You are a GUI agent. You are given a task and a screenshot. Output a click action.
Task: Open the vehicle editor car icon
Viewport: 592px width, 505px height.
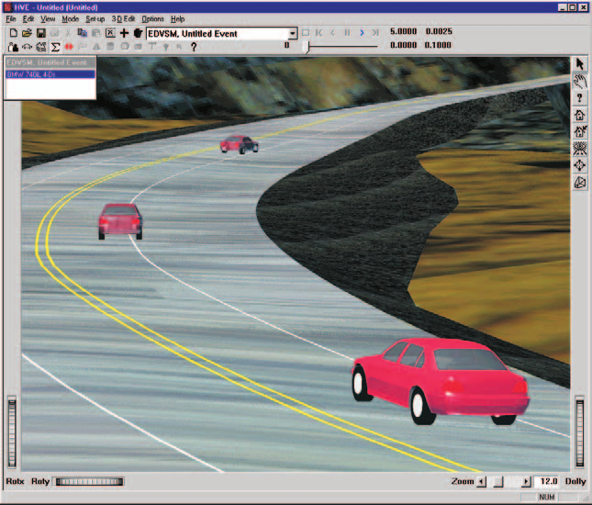coord(27,47)
